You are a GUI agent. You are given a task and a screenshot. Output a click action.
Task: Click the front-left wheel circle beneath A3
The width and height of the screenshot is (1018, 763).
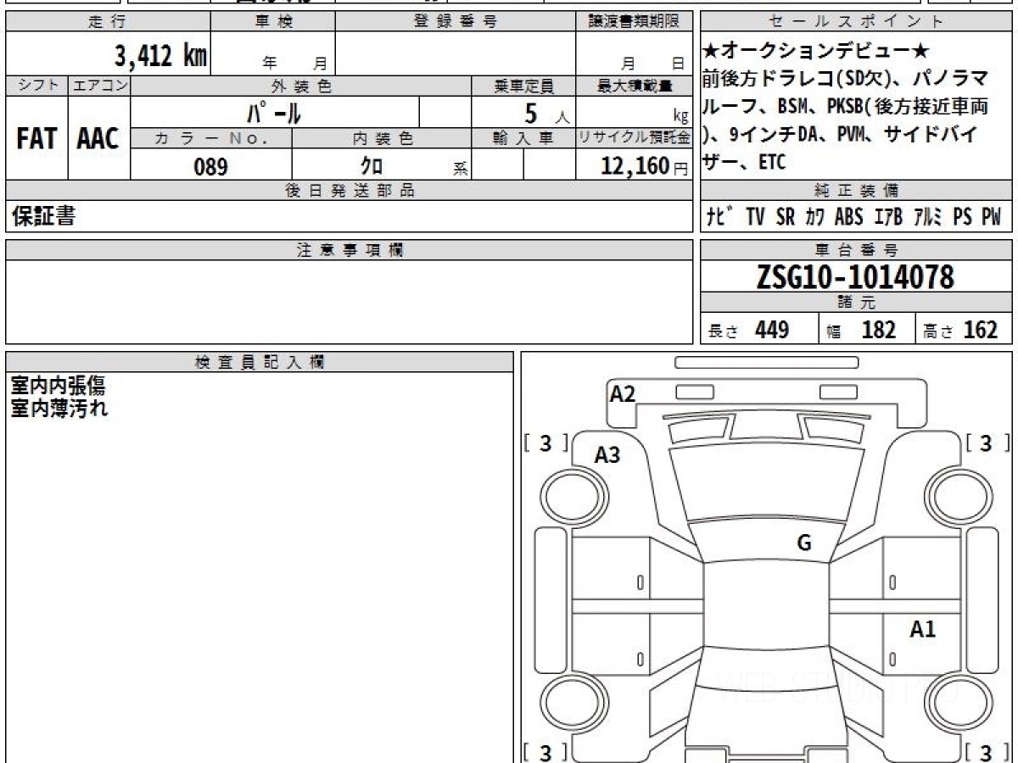[x=574, y=493]
